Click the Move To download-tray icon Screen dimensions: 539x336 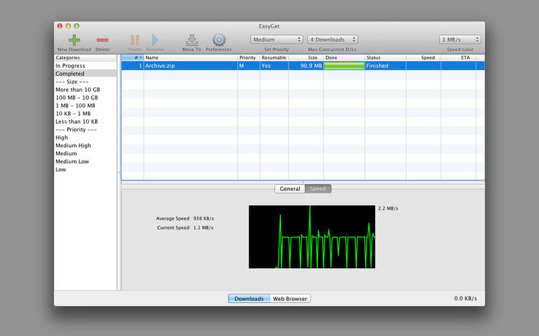[x=192, y=40]
